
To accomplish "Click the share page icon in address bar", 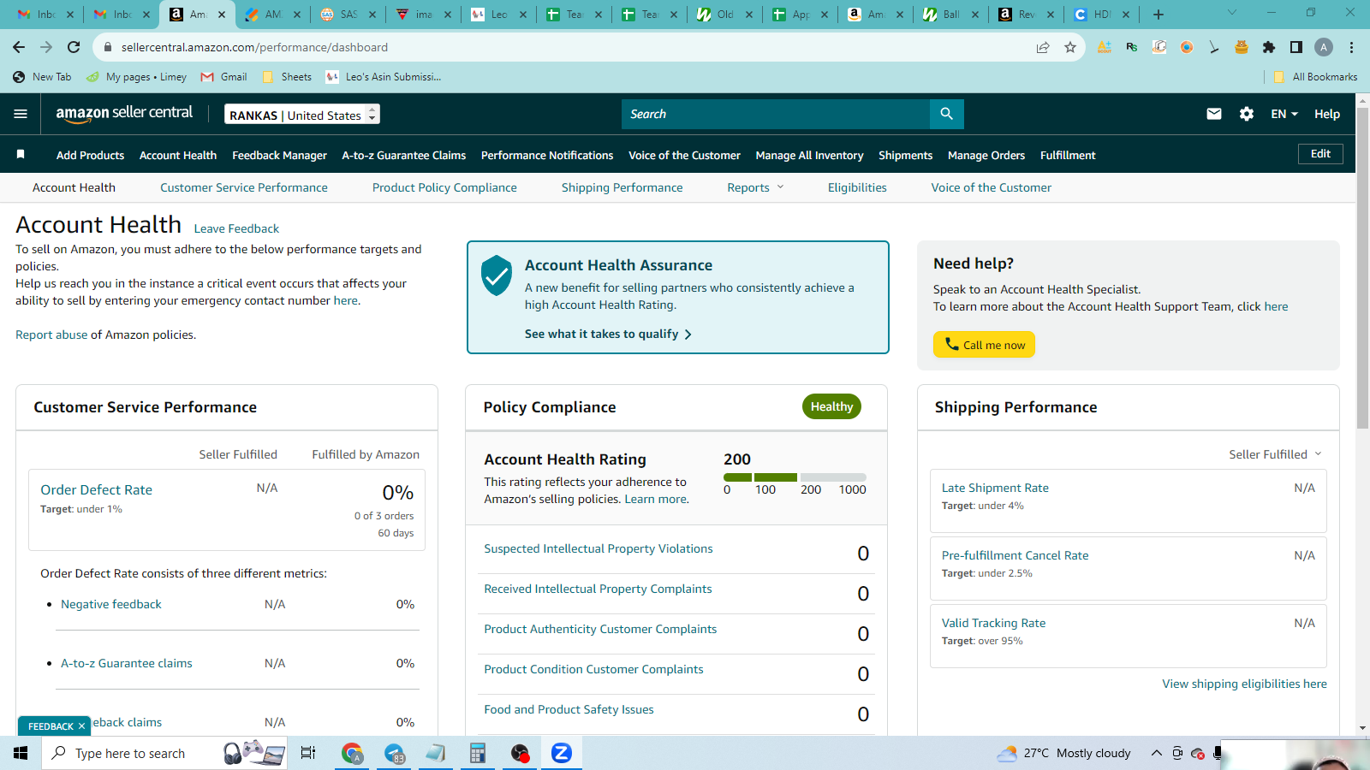I will click(1043, 47).
